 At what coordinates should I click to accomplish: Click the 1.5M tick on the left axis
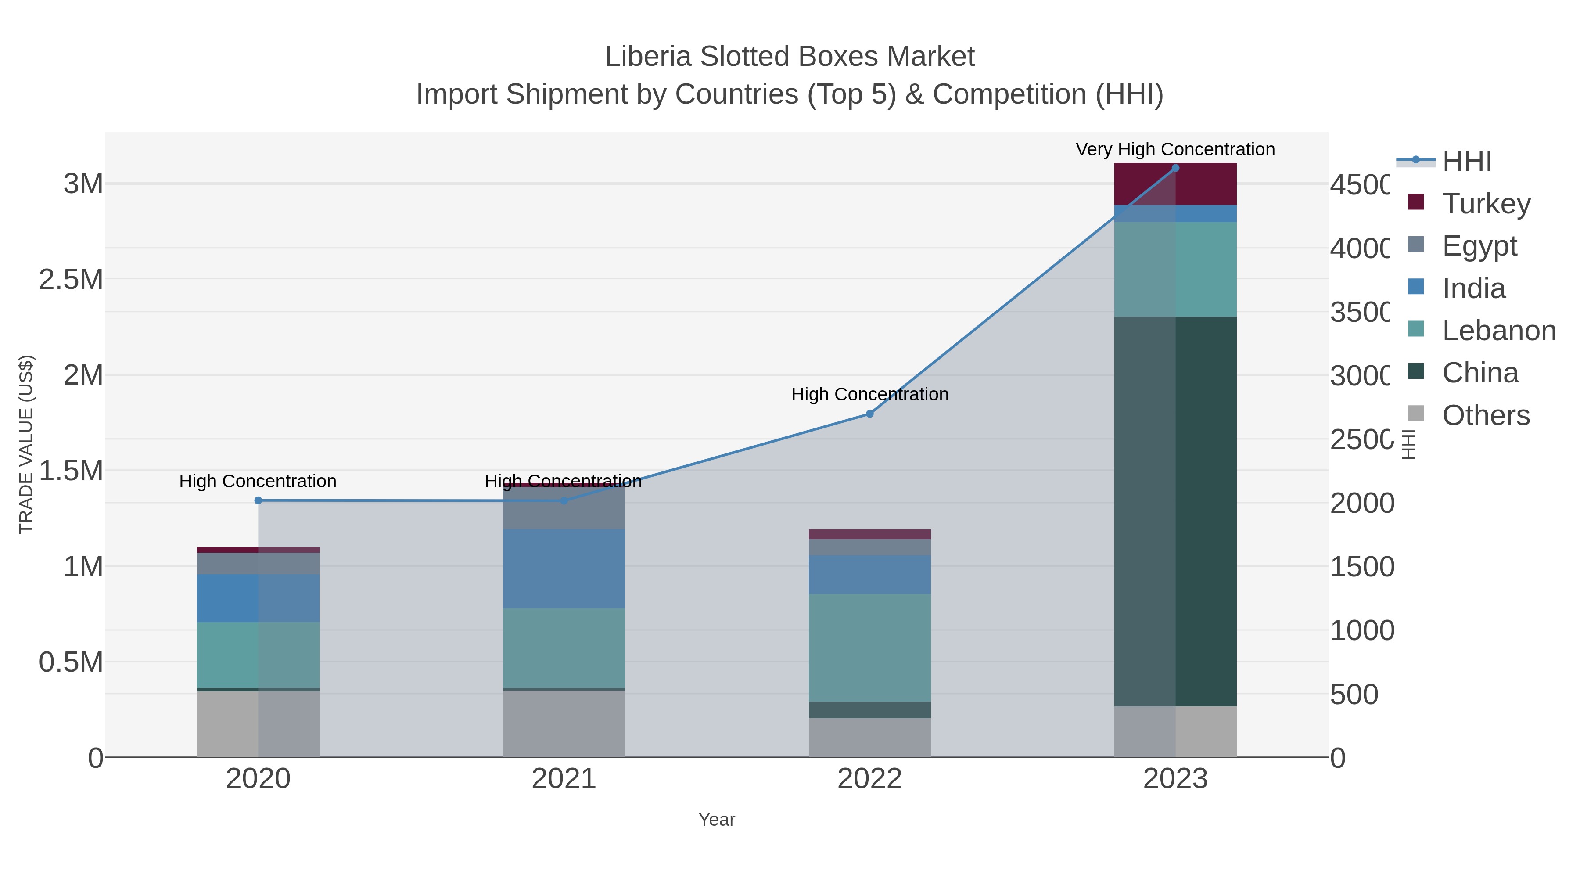(x=71, y=471)
